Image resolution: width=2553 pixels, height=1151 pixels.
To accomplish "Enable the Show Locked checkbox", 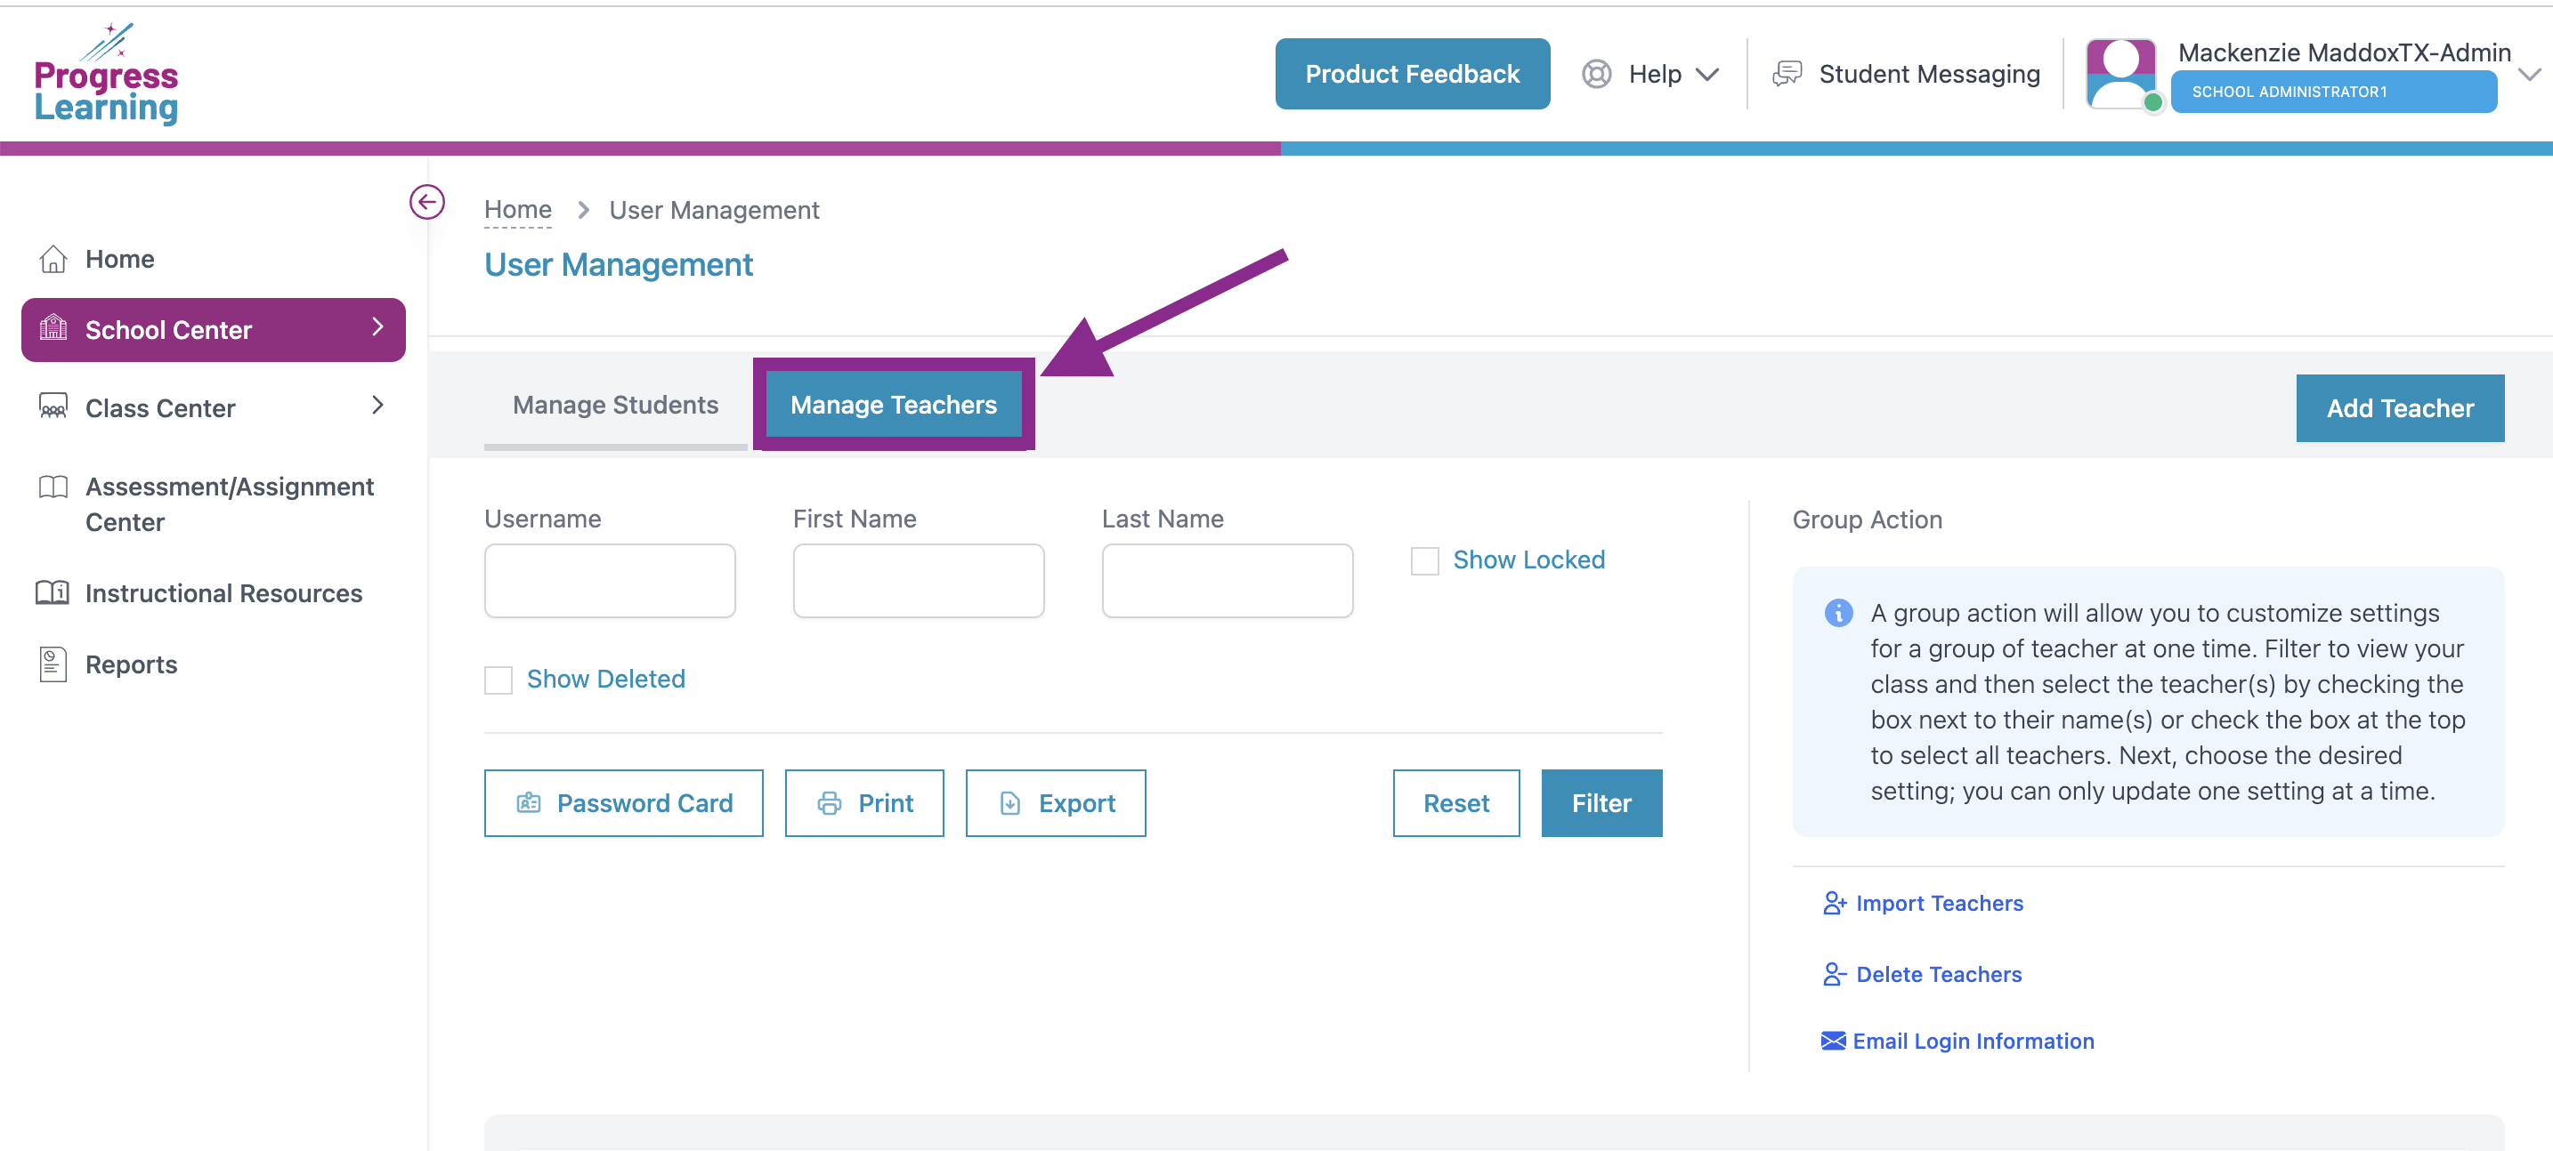I will click(1424, 560).
